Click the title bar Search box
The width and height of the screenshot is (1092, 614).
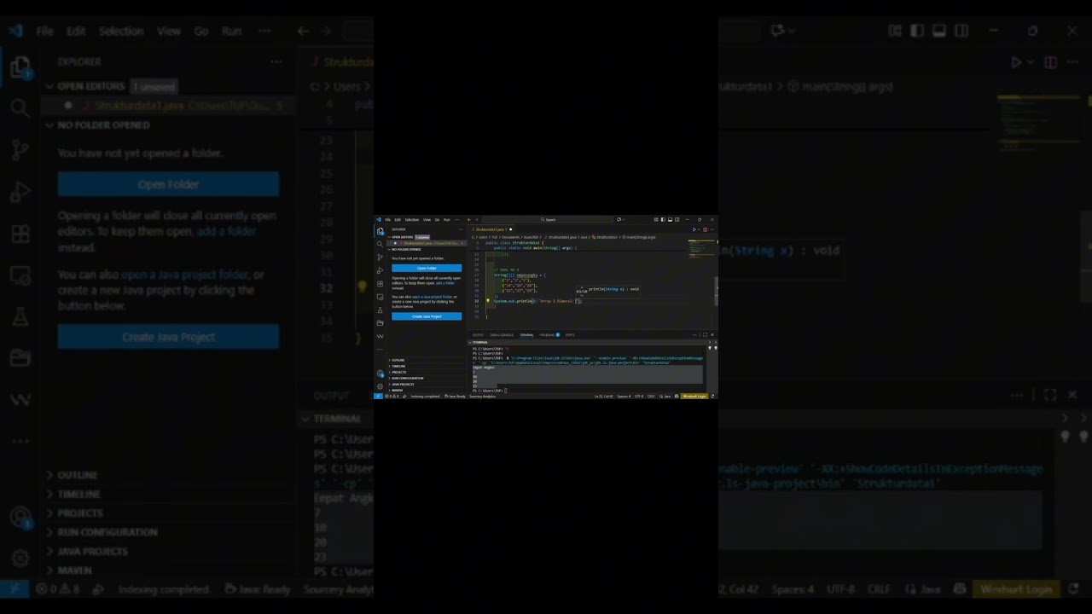tap(548, 220)
